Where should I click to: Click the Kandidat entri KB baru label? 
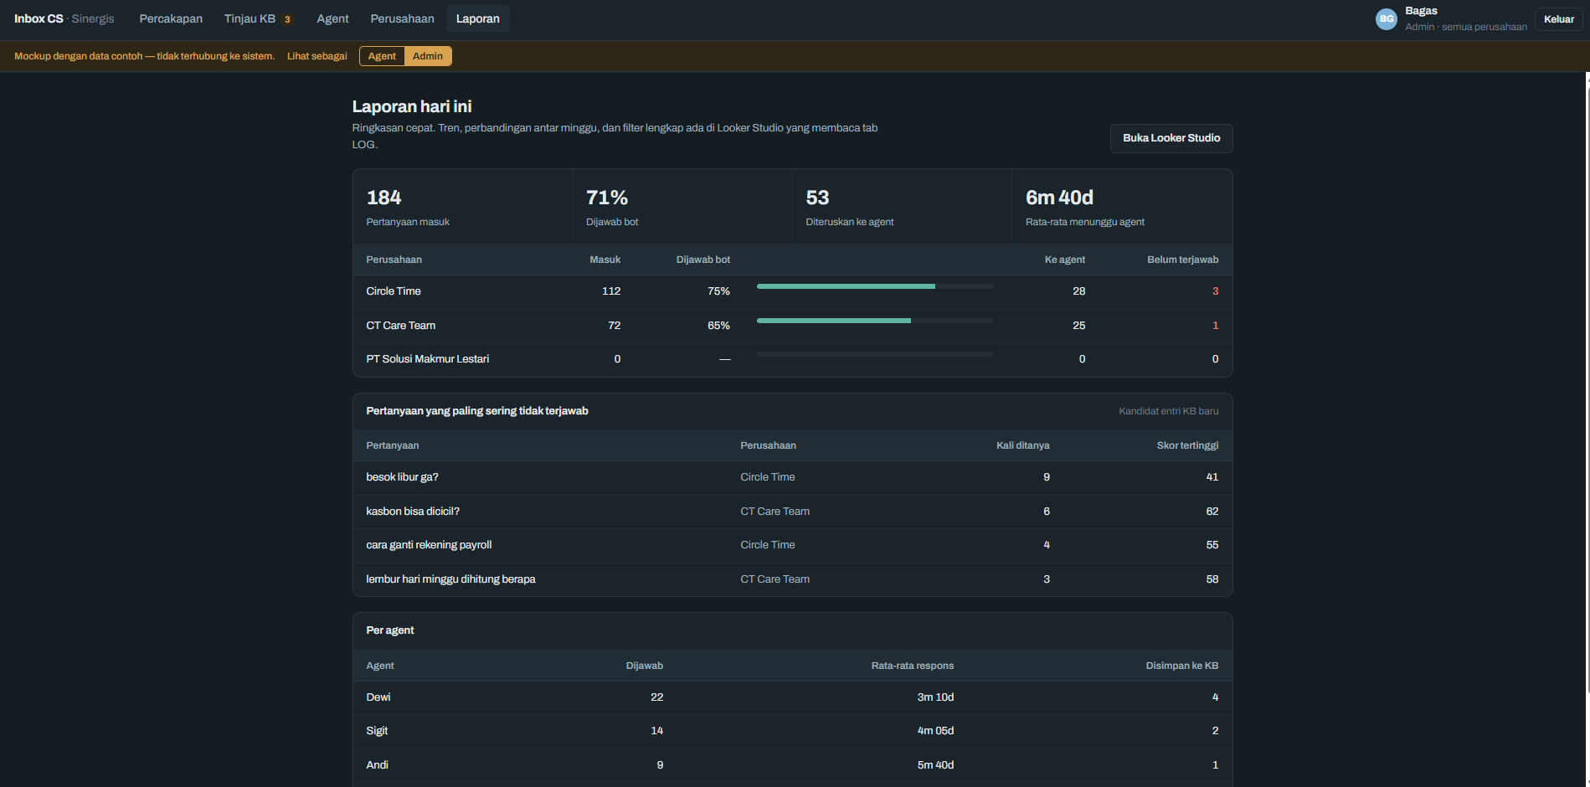1169,411
